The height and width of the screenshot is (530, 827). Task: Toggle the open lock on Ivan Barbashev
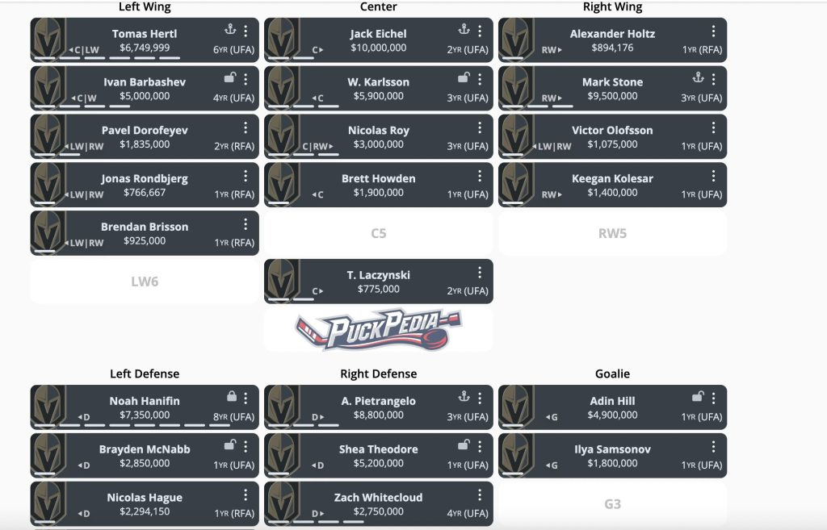pos(229,78)
